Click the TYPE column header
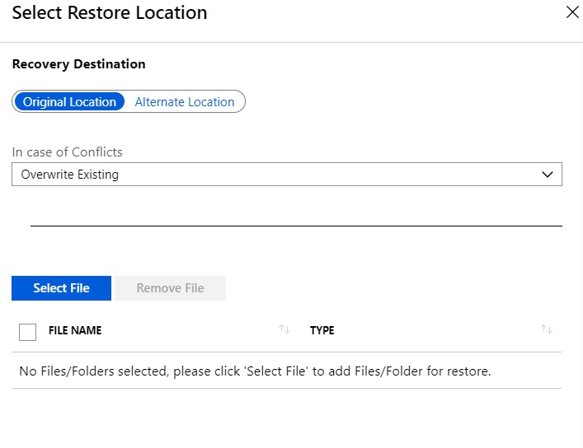The height and width of the screenshot is (448, 583). point(322,330)
